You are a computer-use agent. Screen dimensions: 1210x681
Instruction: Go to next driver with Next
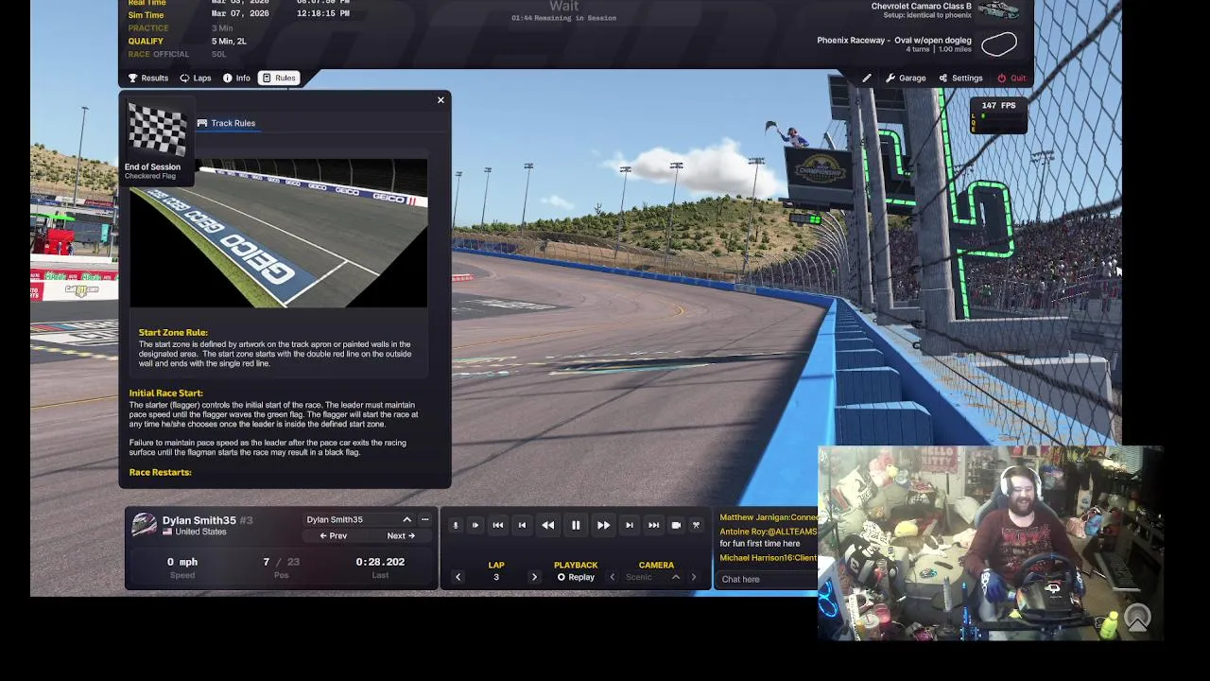pyautogui.click(x=401, y=535)
